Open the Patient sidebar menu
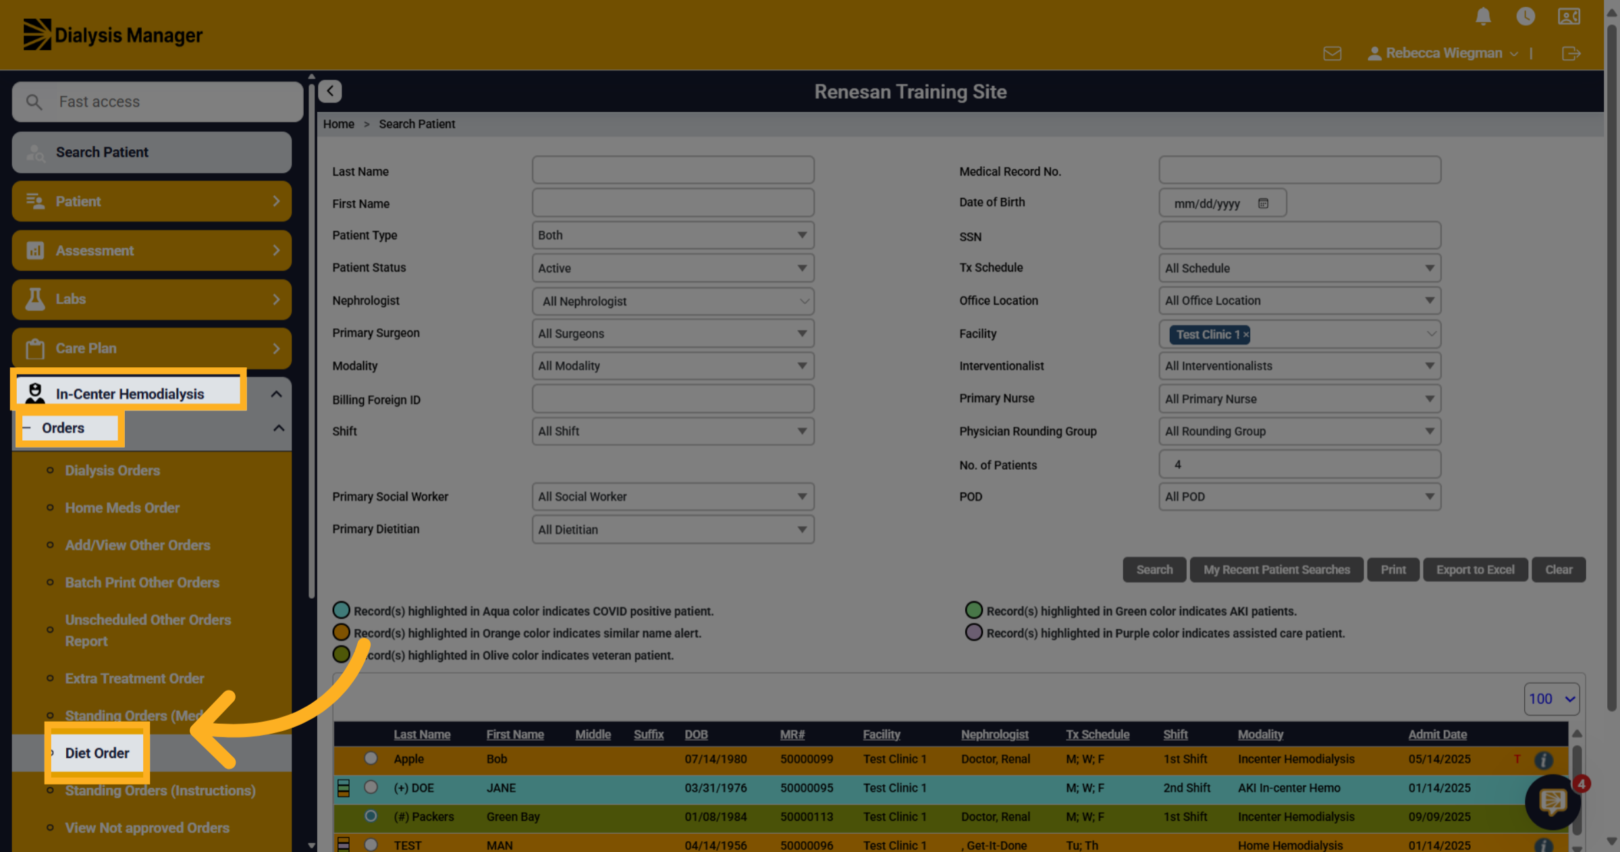Viewport: 1620px width, 852px height. pos(152,201)
